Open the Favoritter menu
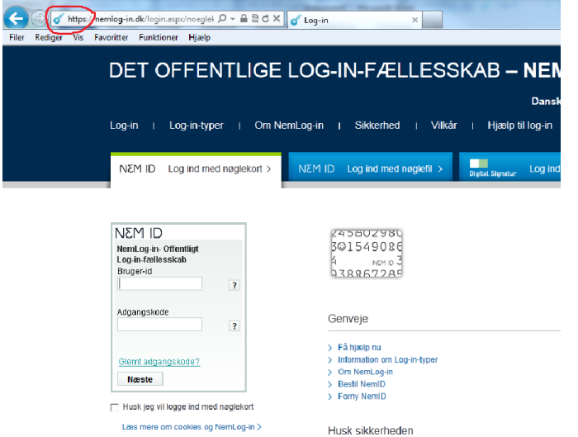This screenshot has height=437, width=578. [x=111, y=37]
